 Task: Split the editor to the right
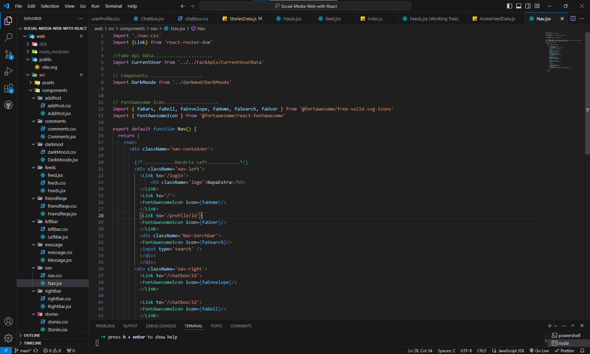(573, 19)
